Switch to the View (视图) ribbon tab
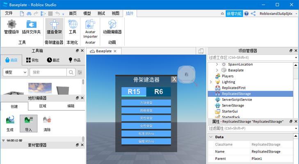 click(115, 14)
